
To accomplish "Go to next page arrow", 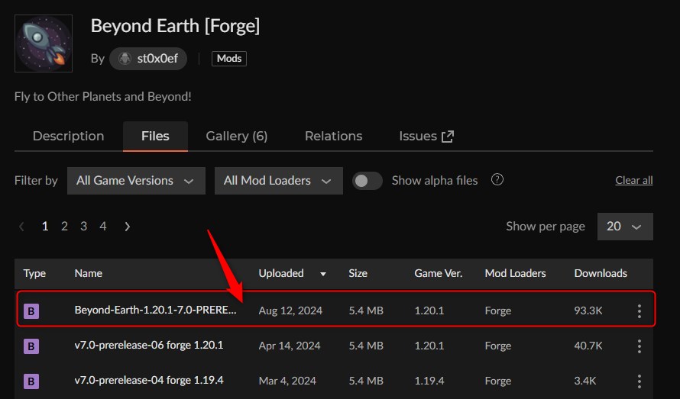I will pos(127,226).
